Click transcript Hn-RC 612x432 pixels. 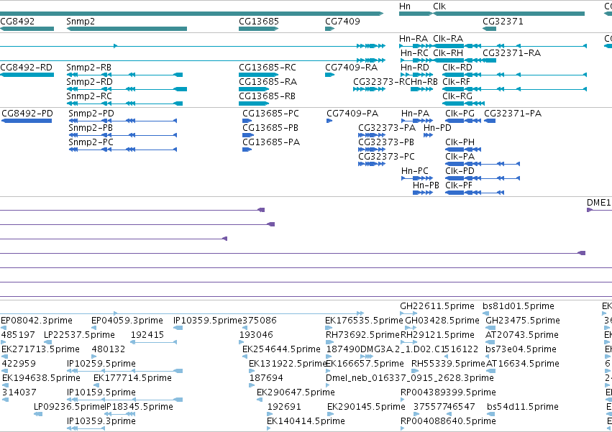click(414, 53)
